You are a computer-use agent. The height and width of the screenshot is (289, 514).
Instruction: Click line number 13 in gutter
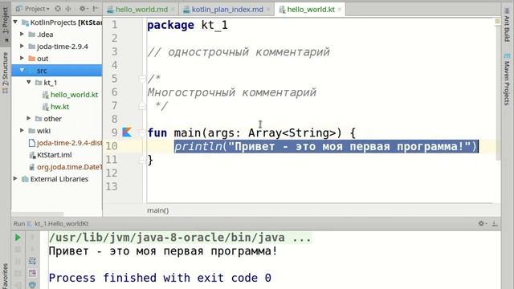[112, 186]
